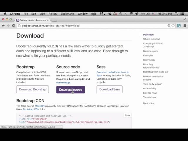Click the address bar URL field
Image resolution: width=188 pixels, height=141 pixels.
point(92,26)
